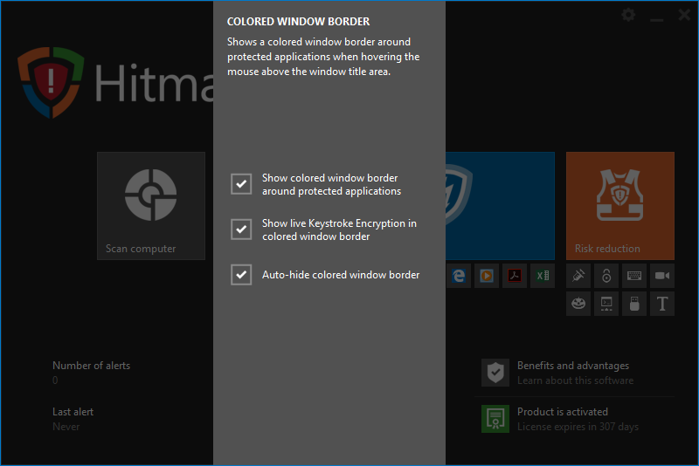The image size is (699, 466).
Task: Click the Adobe PDF reader icon
Action: click(515, 276)
